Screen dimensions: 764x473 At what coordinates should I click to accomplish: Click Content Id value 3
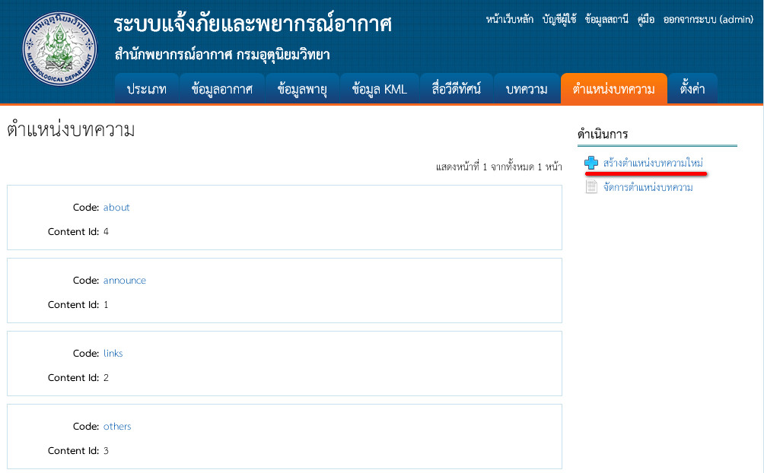click(x=106, y=451)
